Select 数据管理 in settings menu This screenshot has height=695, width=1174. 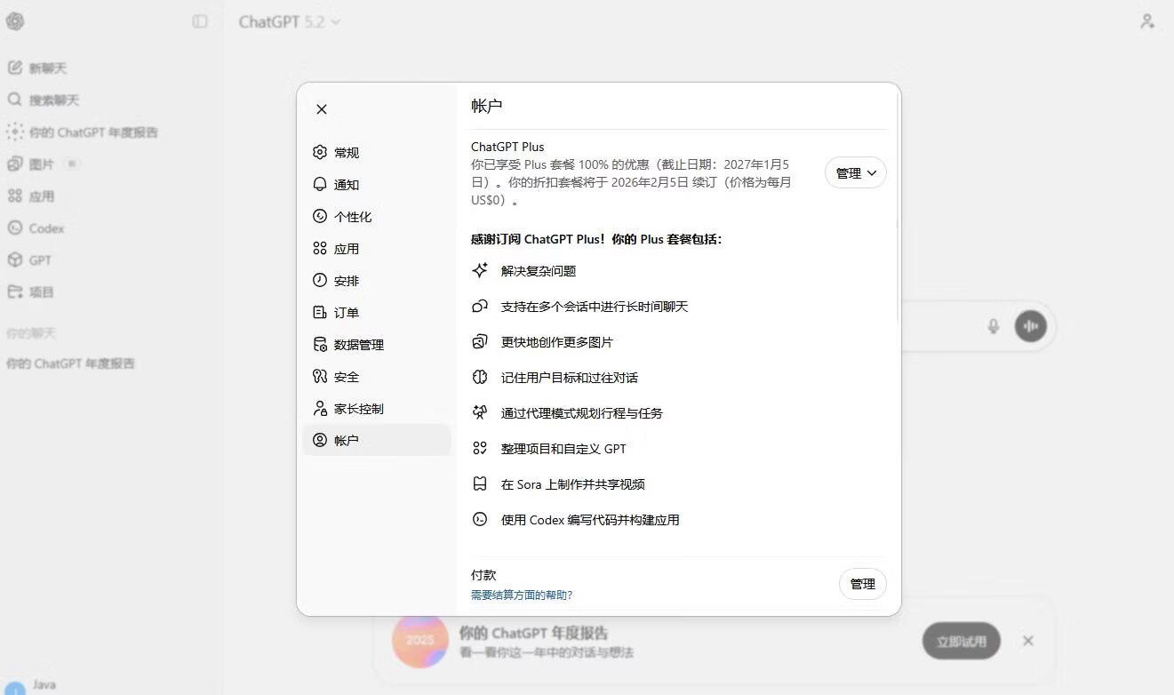(358, 344)
